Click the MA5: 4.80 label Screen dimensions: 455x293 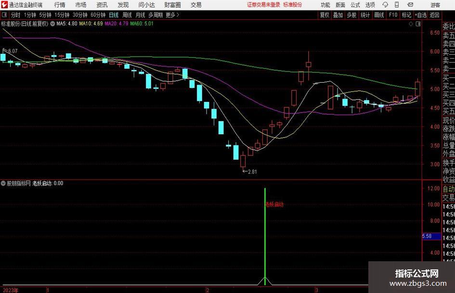(67, 24)
